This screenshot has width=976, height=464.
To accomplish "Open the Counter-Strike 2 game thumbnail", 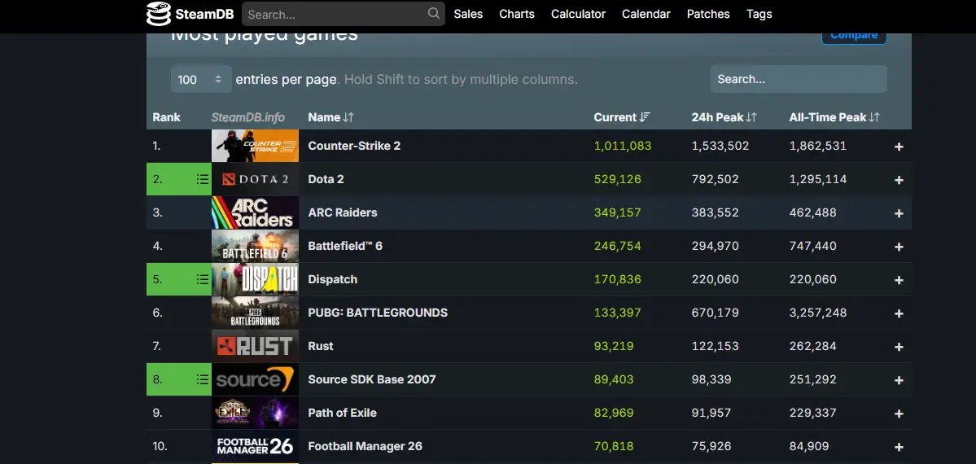I will coord(256,146).
